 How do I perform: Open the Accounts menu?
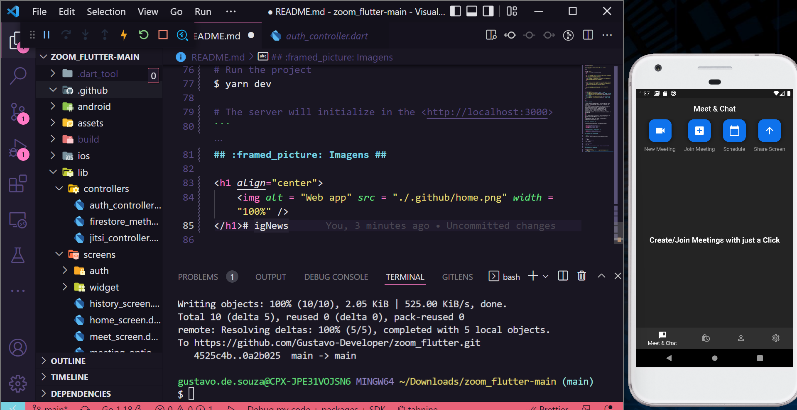click(18, 348)
